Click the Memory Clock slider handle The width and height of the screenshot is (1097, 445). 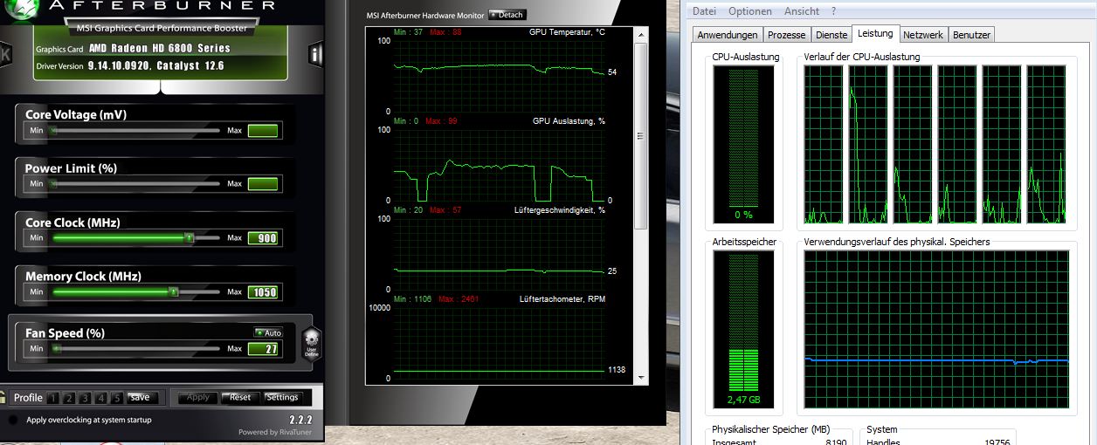pyautogui.click(x=173, y=291)
